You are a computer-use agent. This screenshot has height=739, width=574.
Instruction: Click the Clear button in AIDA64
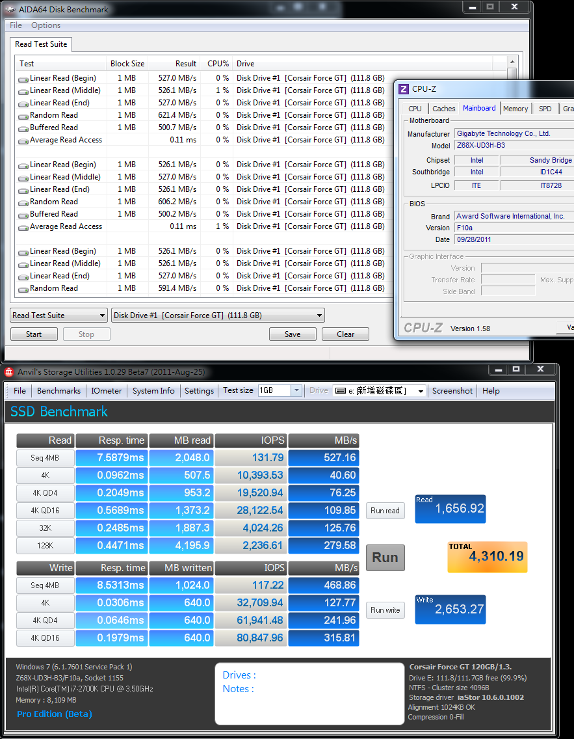tap(345, 334)
